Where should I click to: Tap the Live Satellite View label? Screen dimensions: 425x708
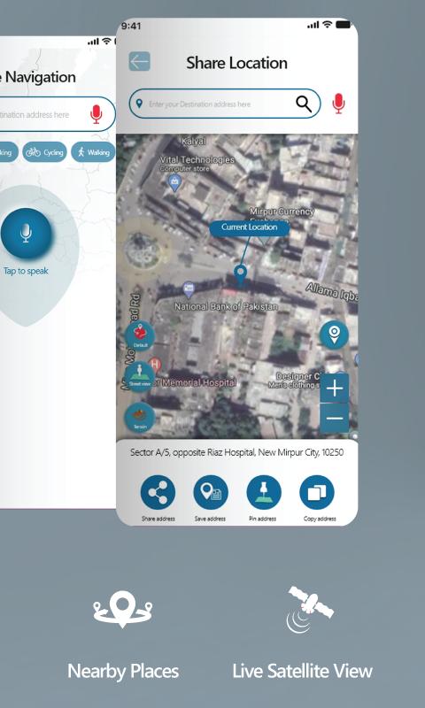coord(302,672)
